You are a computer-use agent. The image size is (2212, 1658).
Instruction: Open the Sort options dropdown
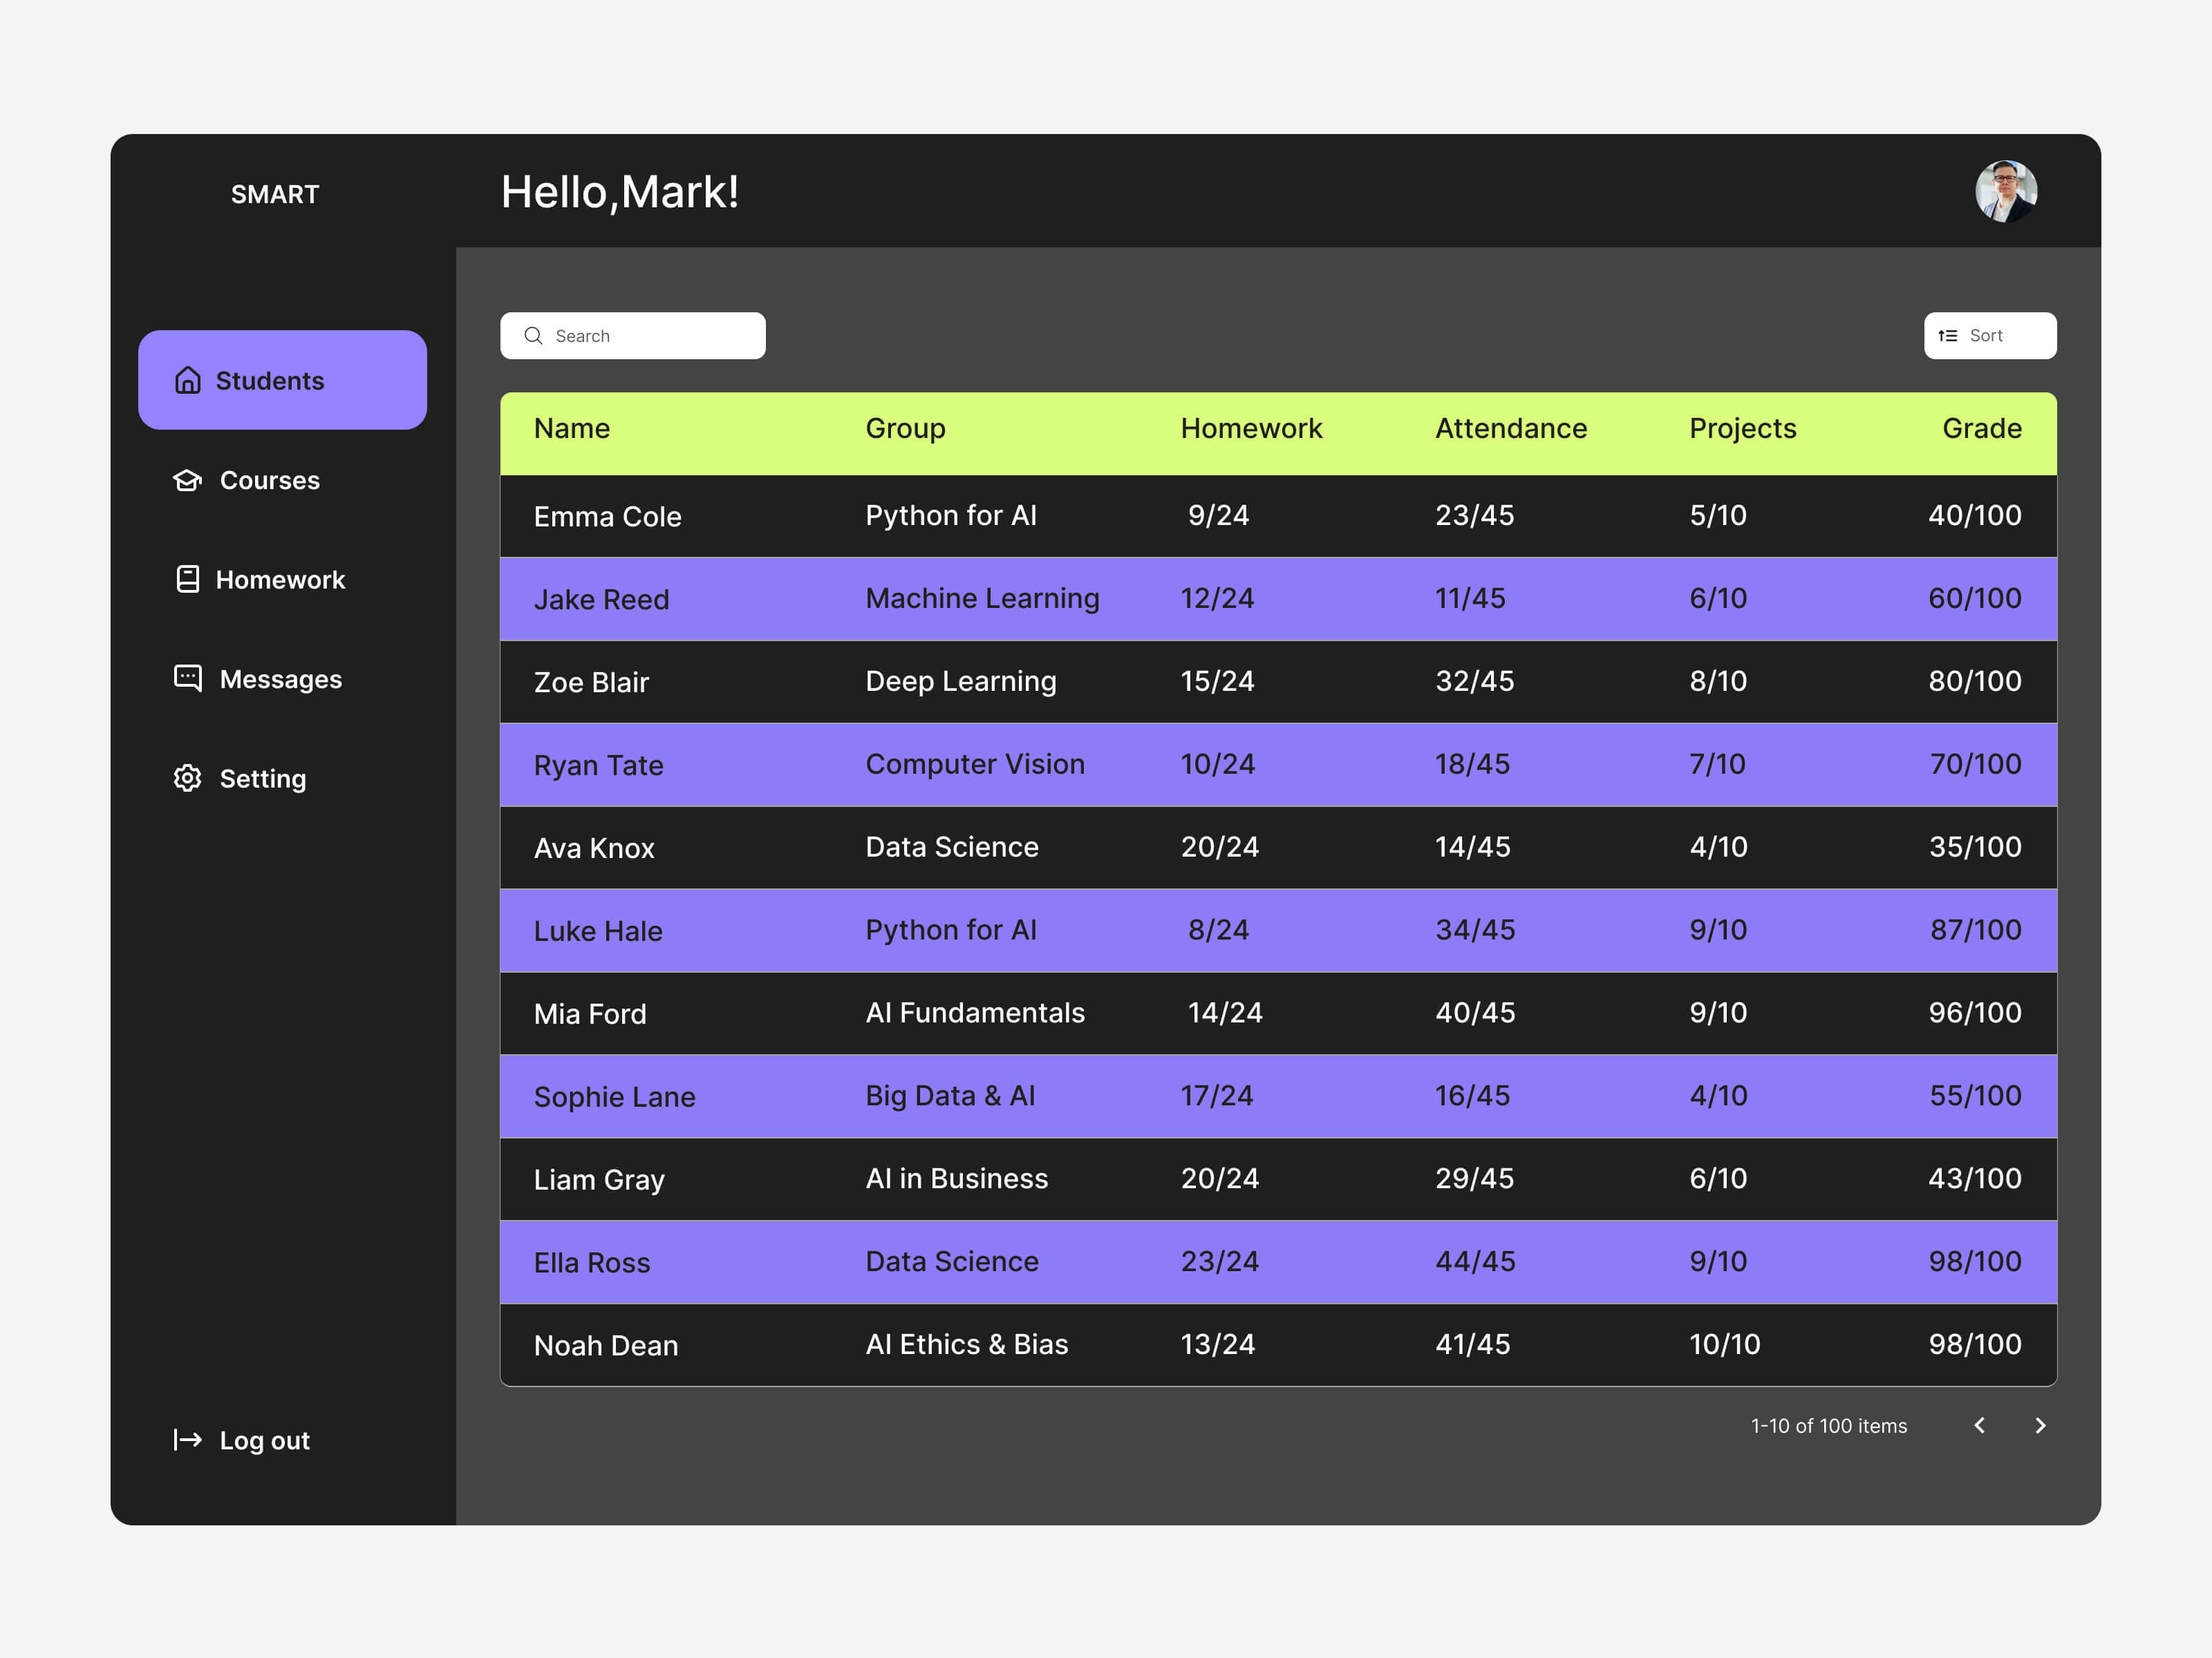click(x=1990, y=336)
